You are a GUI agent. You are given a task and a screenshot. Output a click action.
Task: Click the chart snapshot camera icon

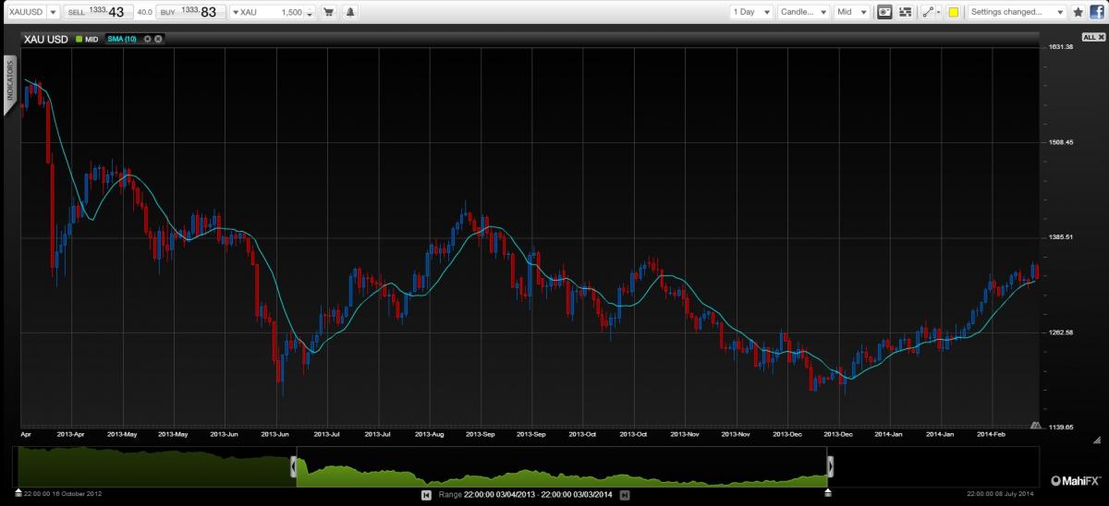[884, 12]
